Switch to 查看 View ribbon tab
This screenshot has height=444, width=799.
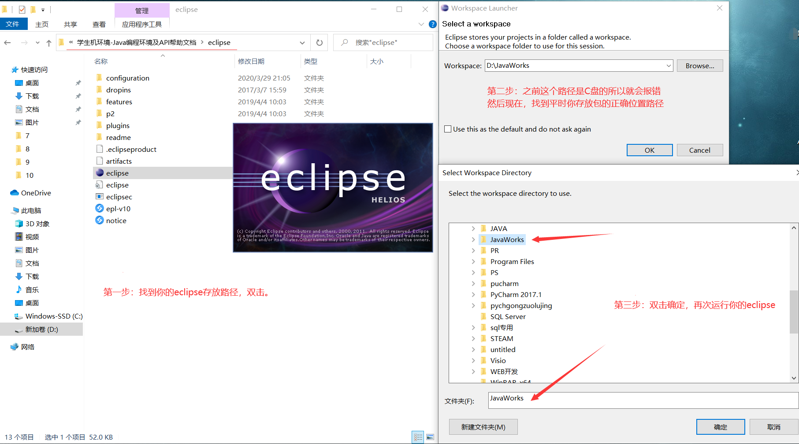pyautogui.click(x=99, y=24)
